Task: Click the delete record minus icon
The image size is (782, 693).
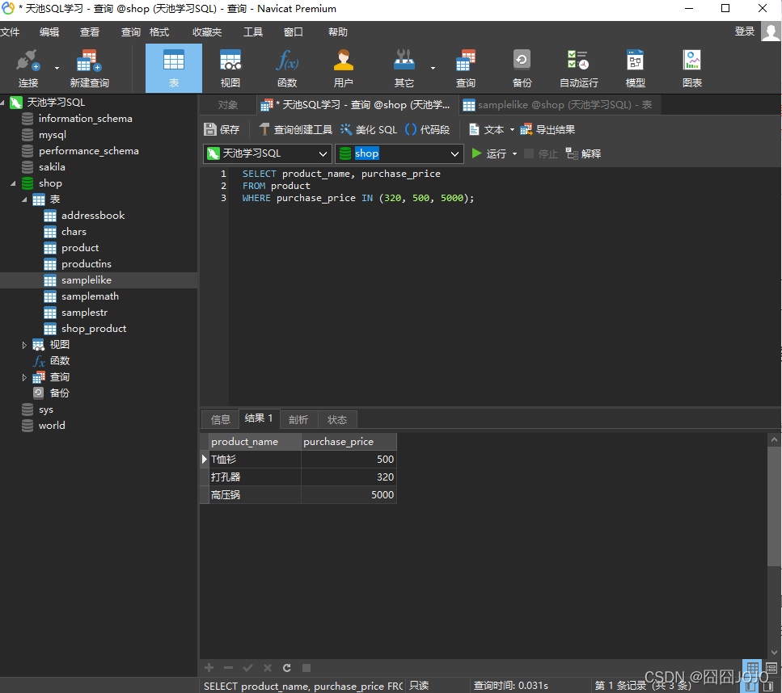Action: pyautogui.click(x=228, y=668)
